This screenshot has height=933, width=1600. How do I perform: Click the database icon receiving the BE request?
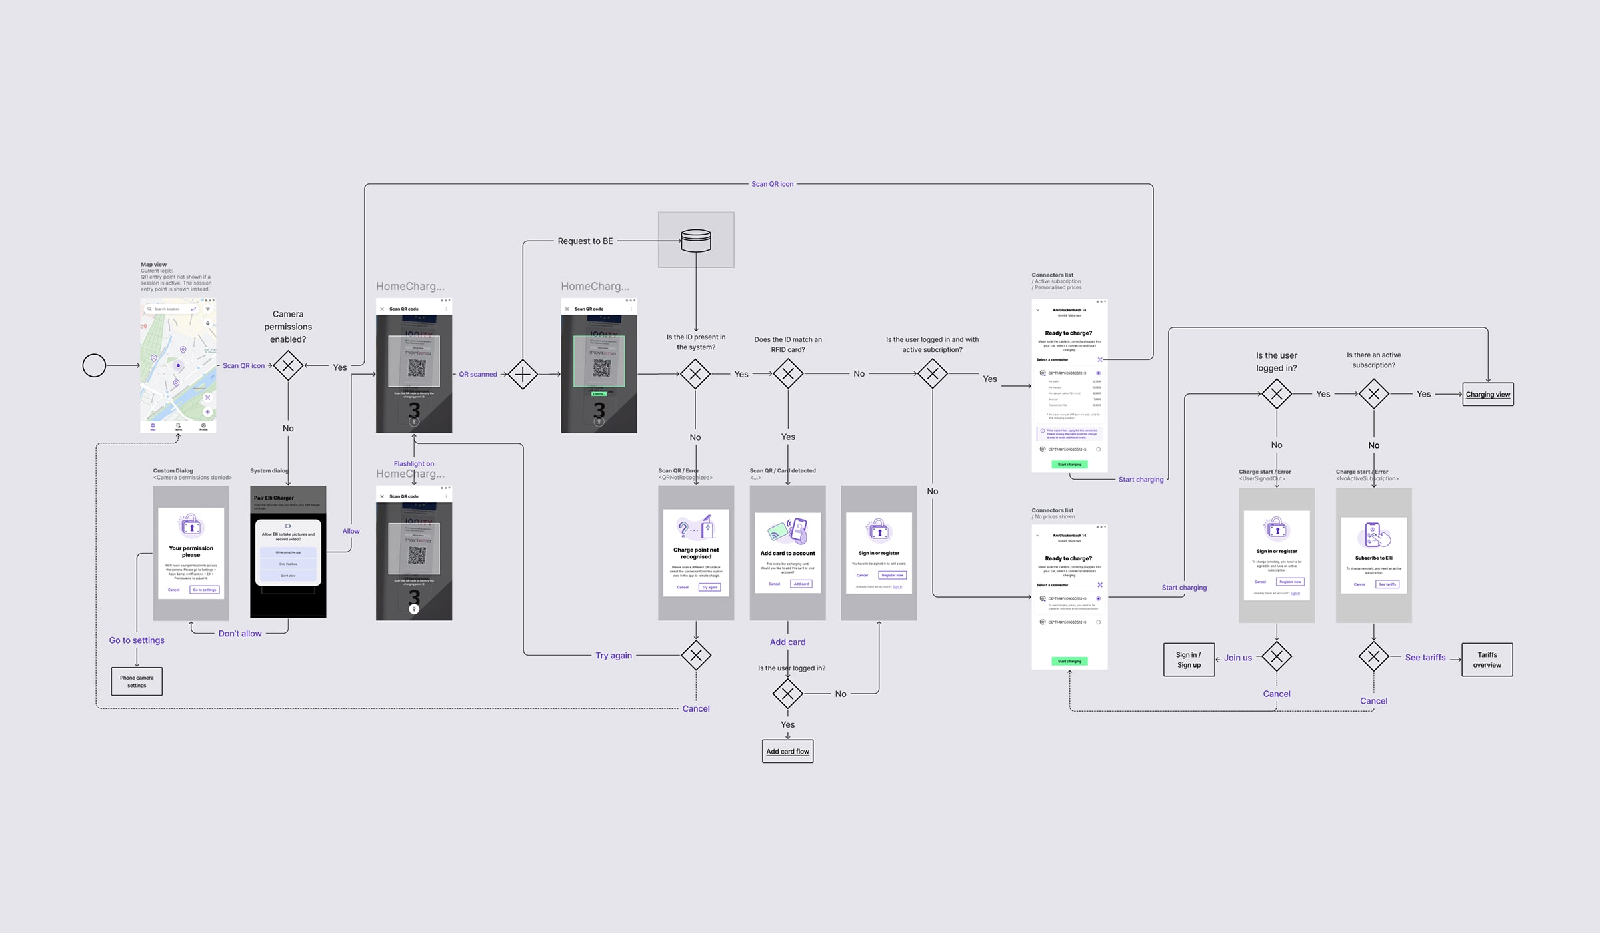(x=696, y=239)
